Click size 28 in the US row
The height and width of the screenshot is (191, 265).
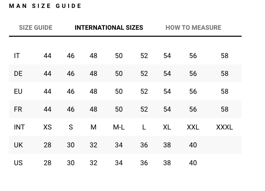48,163
